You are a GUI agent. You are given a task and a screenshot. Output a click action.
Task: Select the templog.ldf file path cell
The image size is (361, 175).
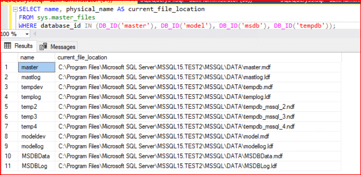(165, 97)
